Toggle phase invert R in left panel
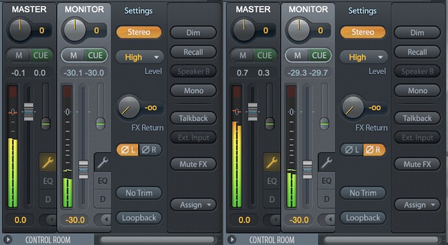The image size is (448, 245). point(150,150)
